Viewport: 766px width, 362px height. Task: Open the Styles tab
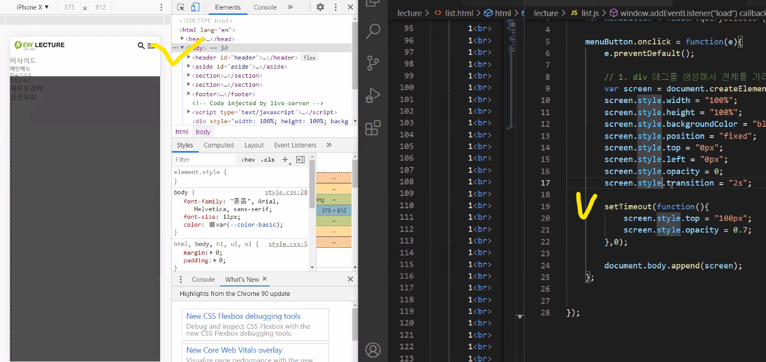coord(185,145)
